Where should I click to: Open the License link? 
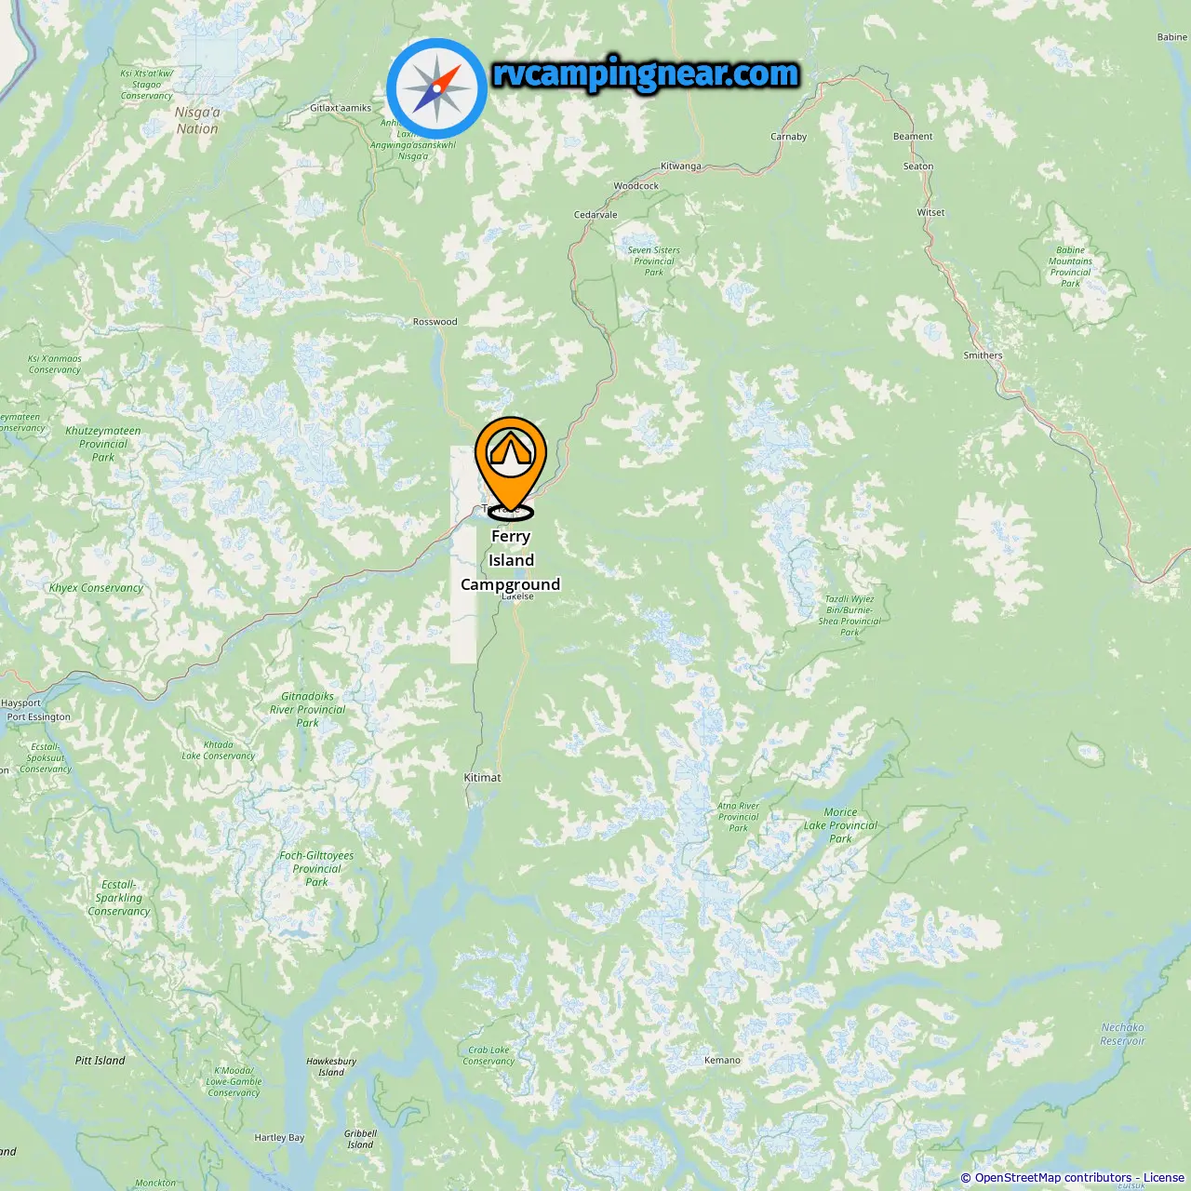(x=1164, y=1178)
